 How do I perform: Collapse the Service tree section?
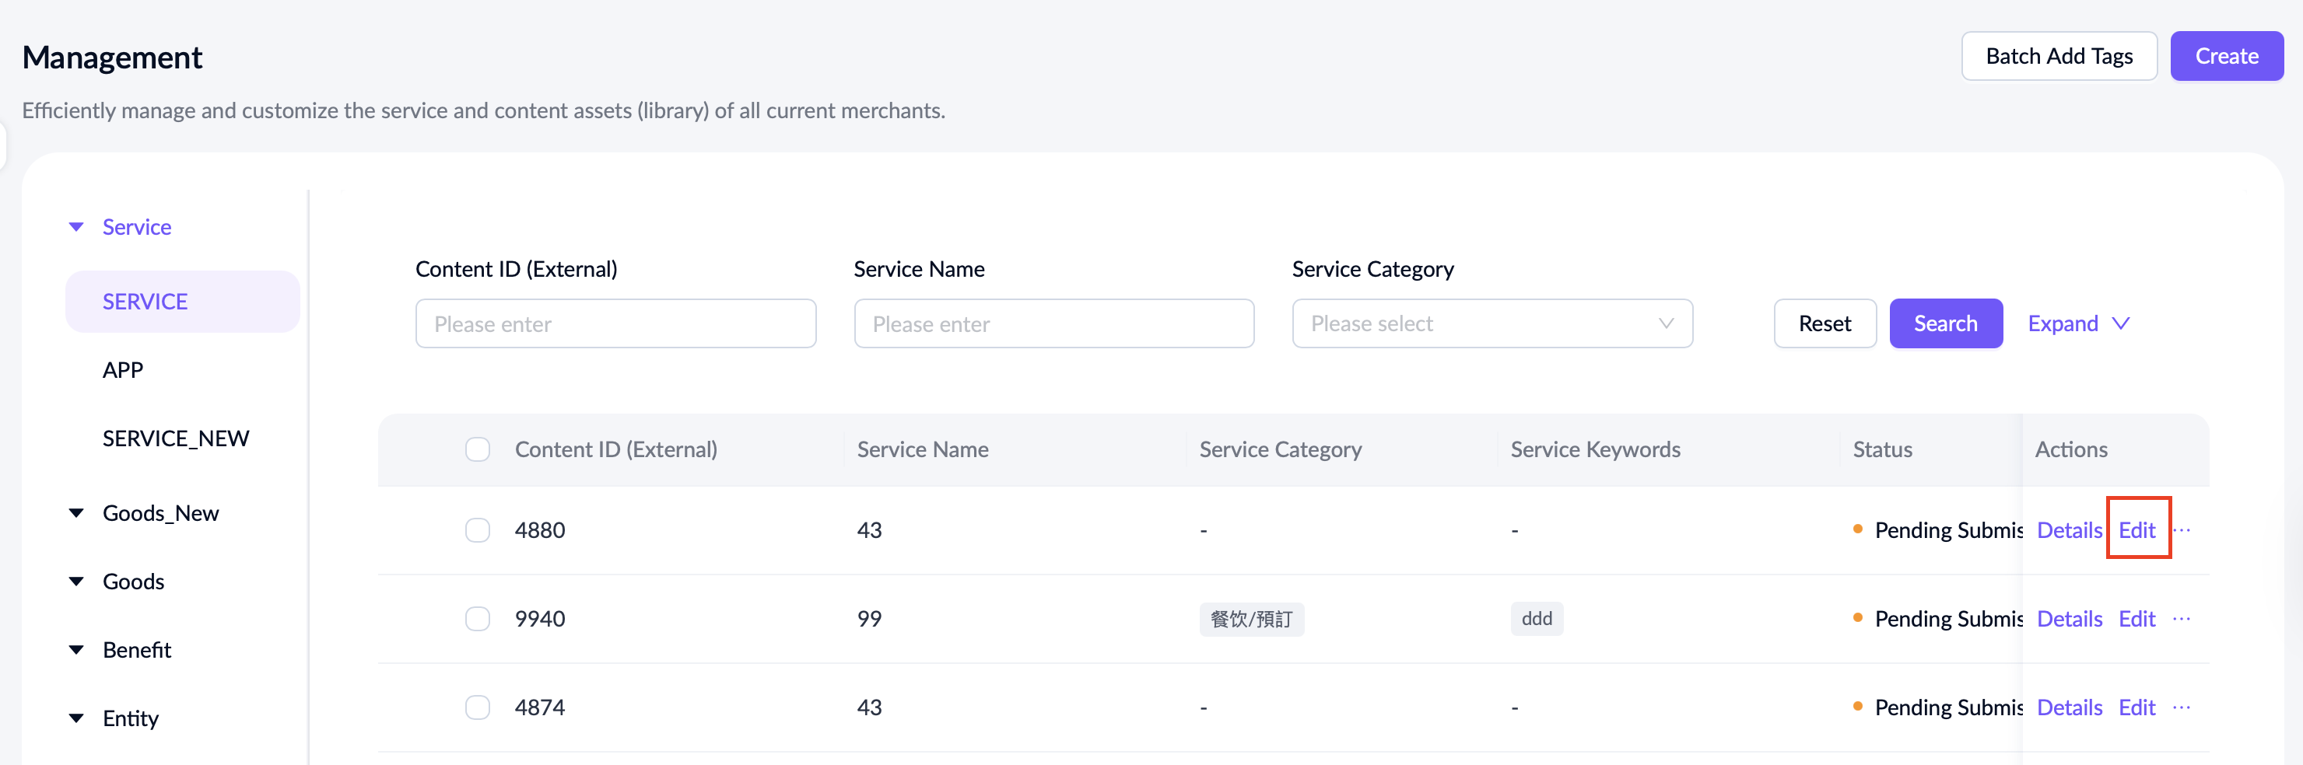point(77,227)
